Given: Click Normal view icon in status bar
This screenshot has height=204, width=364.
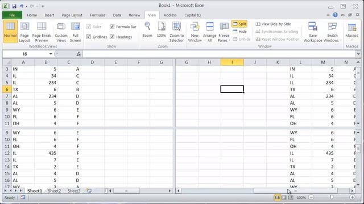Looking at the screenshot, I should pos(278,198).
